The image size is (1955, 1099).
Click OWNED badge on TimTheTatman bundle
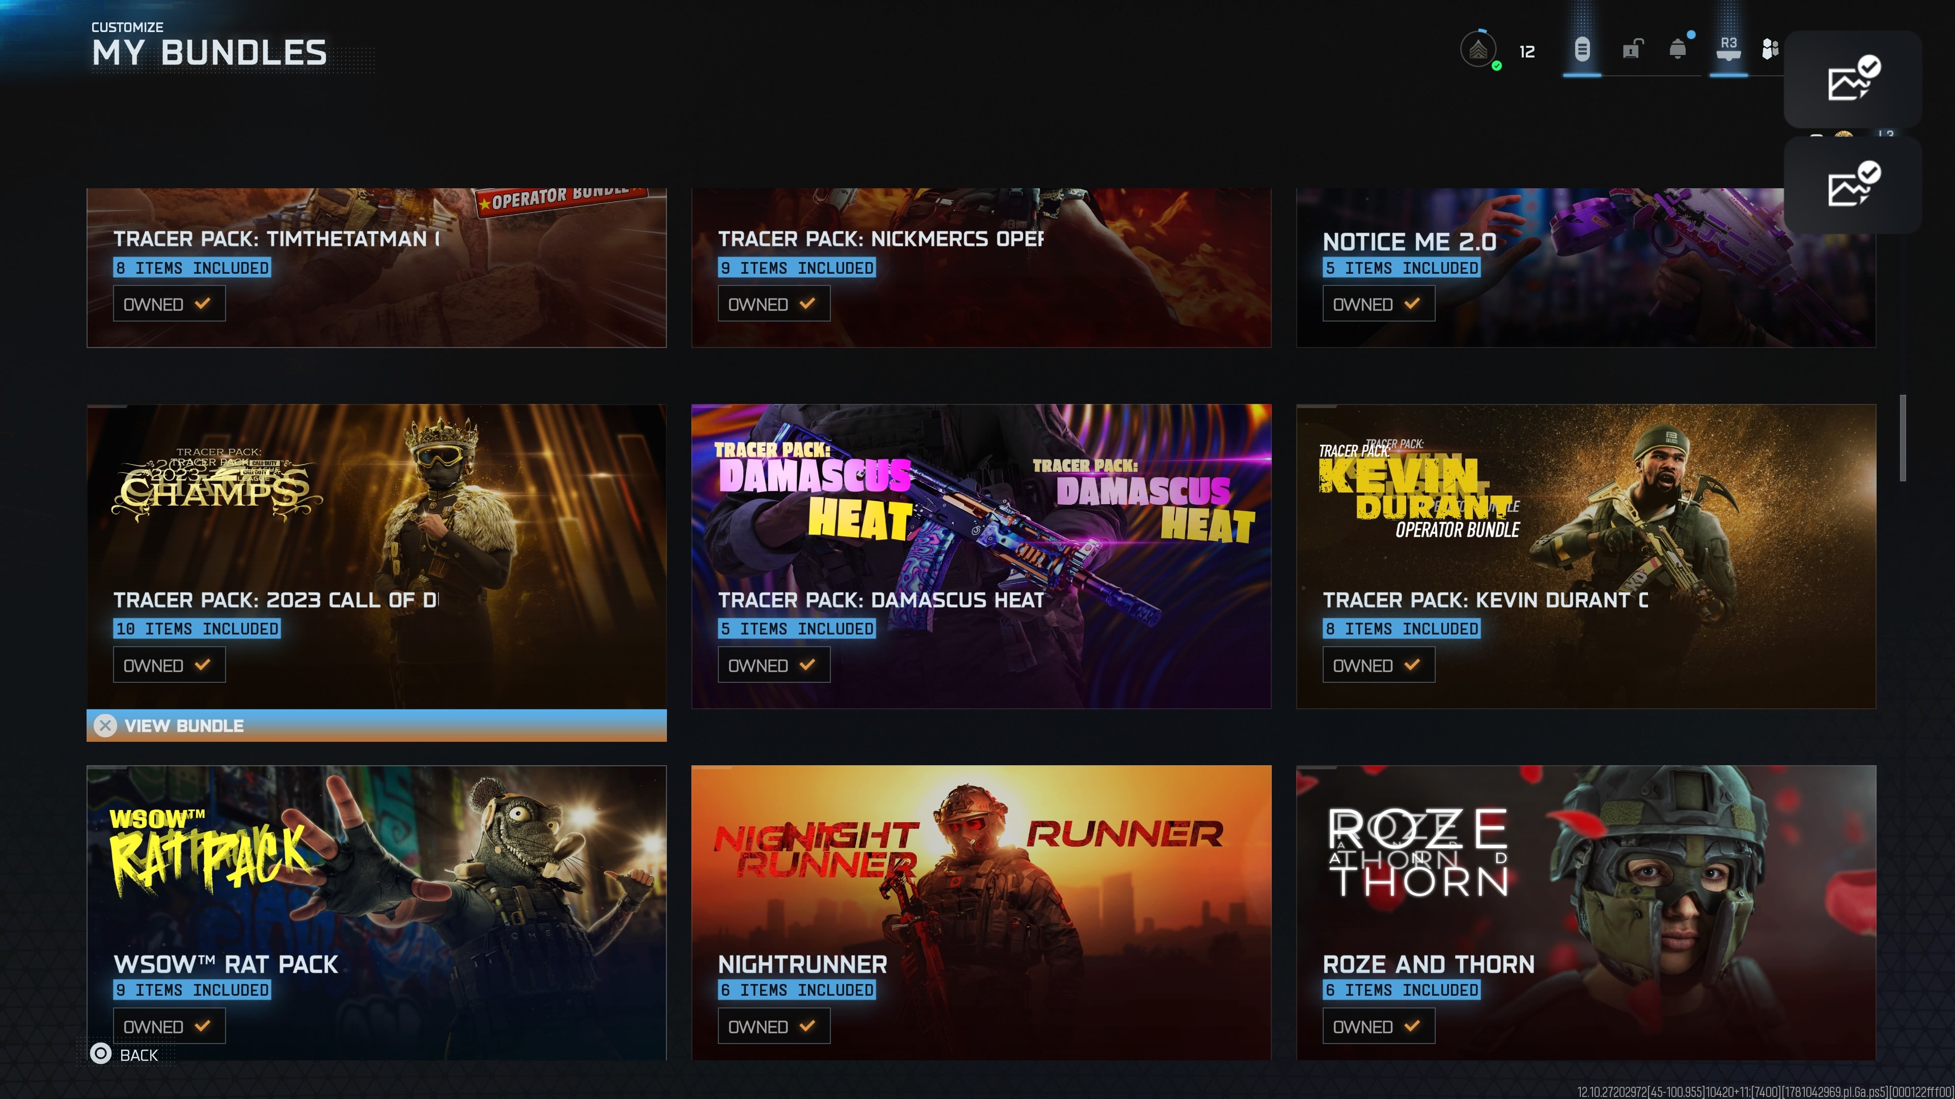(169, 303)
